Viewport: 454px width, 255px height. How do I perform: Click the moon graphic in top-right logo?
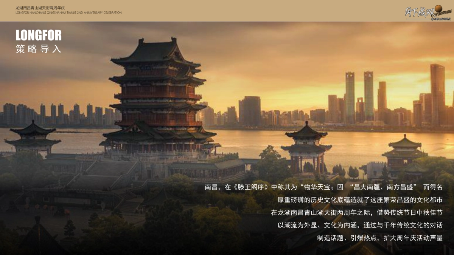tap(438, 8)
